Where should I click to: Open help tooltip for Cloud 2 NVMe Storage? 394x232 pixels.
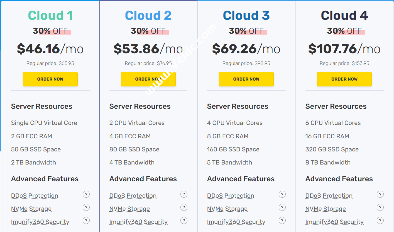coord(184,207)
